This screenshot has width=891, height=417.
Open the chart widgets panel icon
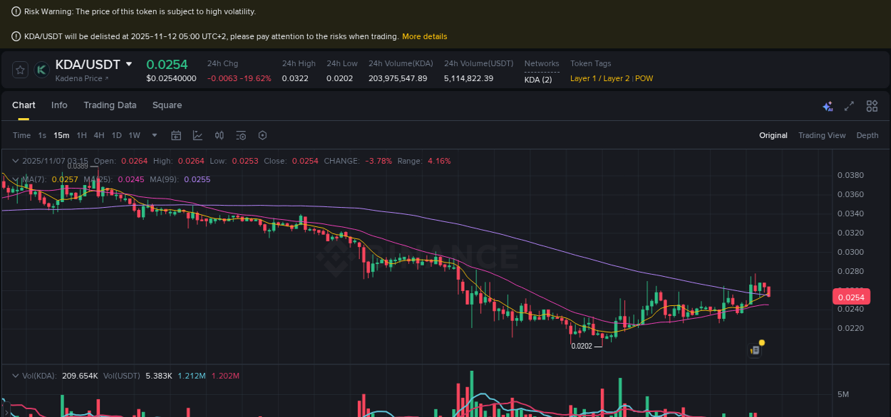871,105
